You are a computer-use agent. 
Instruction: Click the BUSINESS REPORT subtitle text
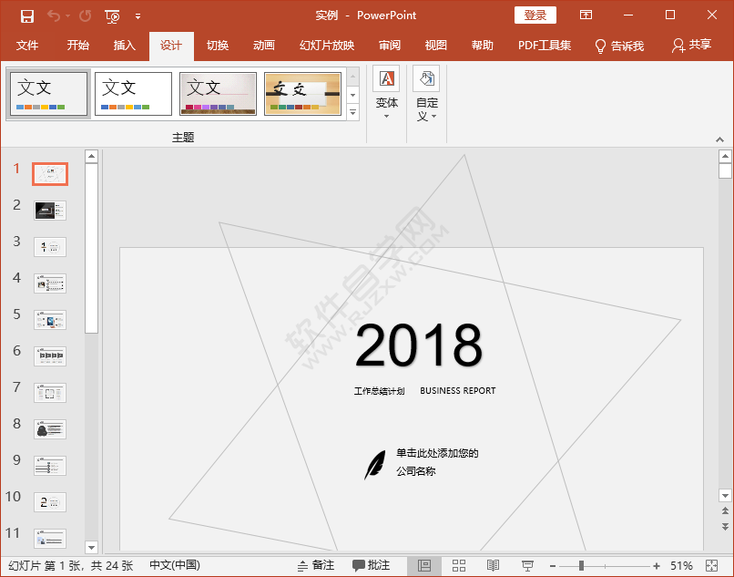pyautogui.click(x=458, y=390)
